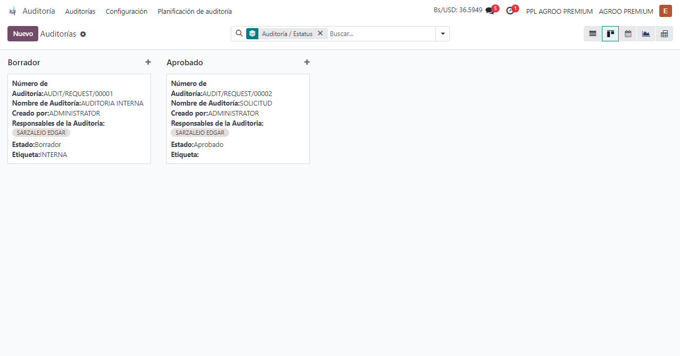Click the Auditoría app home icon

click(13, 11)
